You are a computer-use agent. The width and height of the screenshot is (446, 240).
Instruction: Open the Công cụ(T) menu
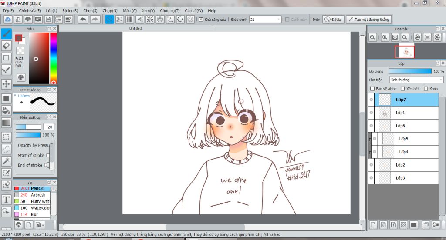(170, 10)
